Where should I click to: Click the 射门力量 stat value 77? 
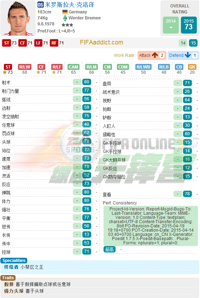pos(87,90)
